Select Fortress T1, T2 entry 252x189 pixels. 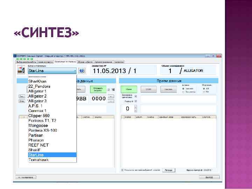coord(52,121)
